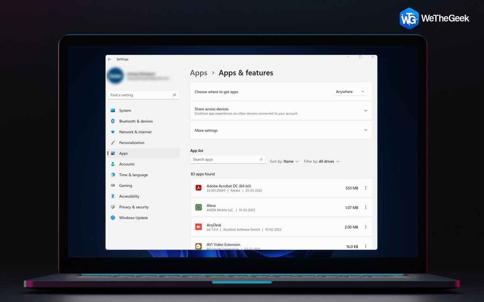
Task: Click the App list heading
Action: 196,151
